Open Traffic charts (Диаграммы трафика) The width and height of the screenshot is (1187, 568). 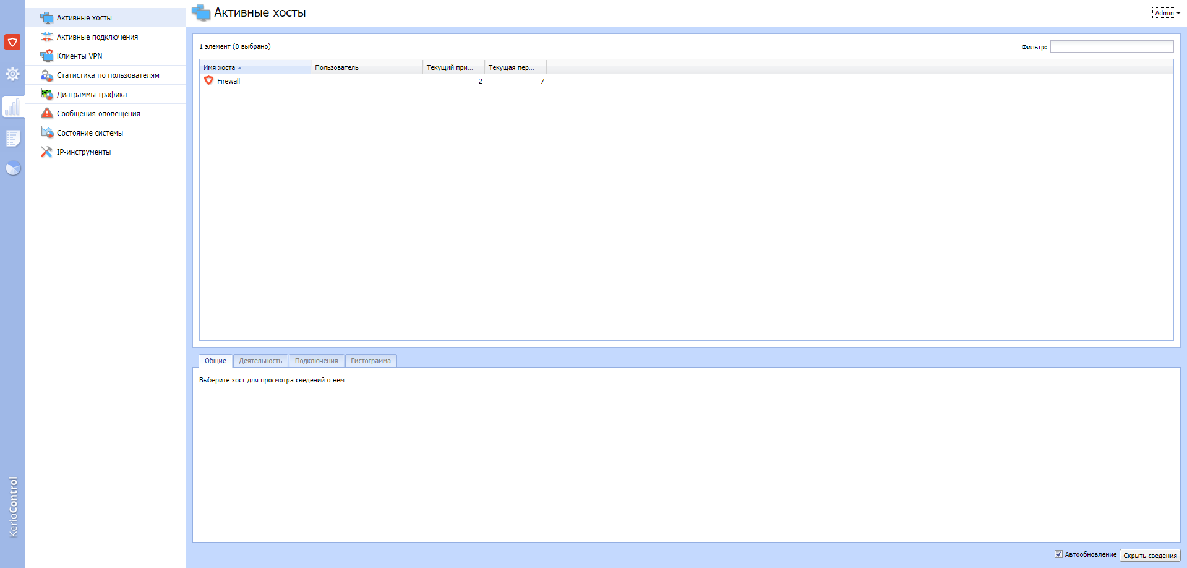click(x=92, y=95)
